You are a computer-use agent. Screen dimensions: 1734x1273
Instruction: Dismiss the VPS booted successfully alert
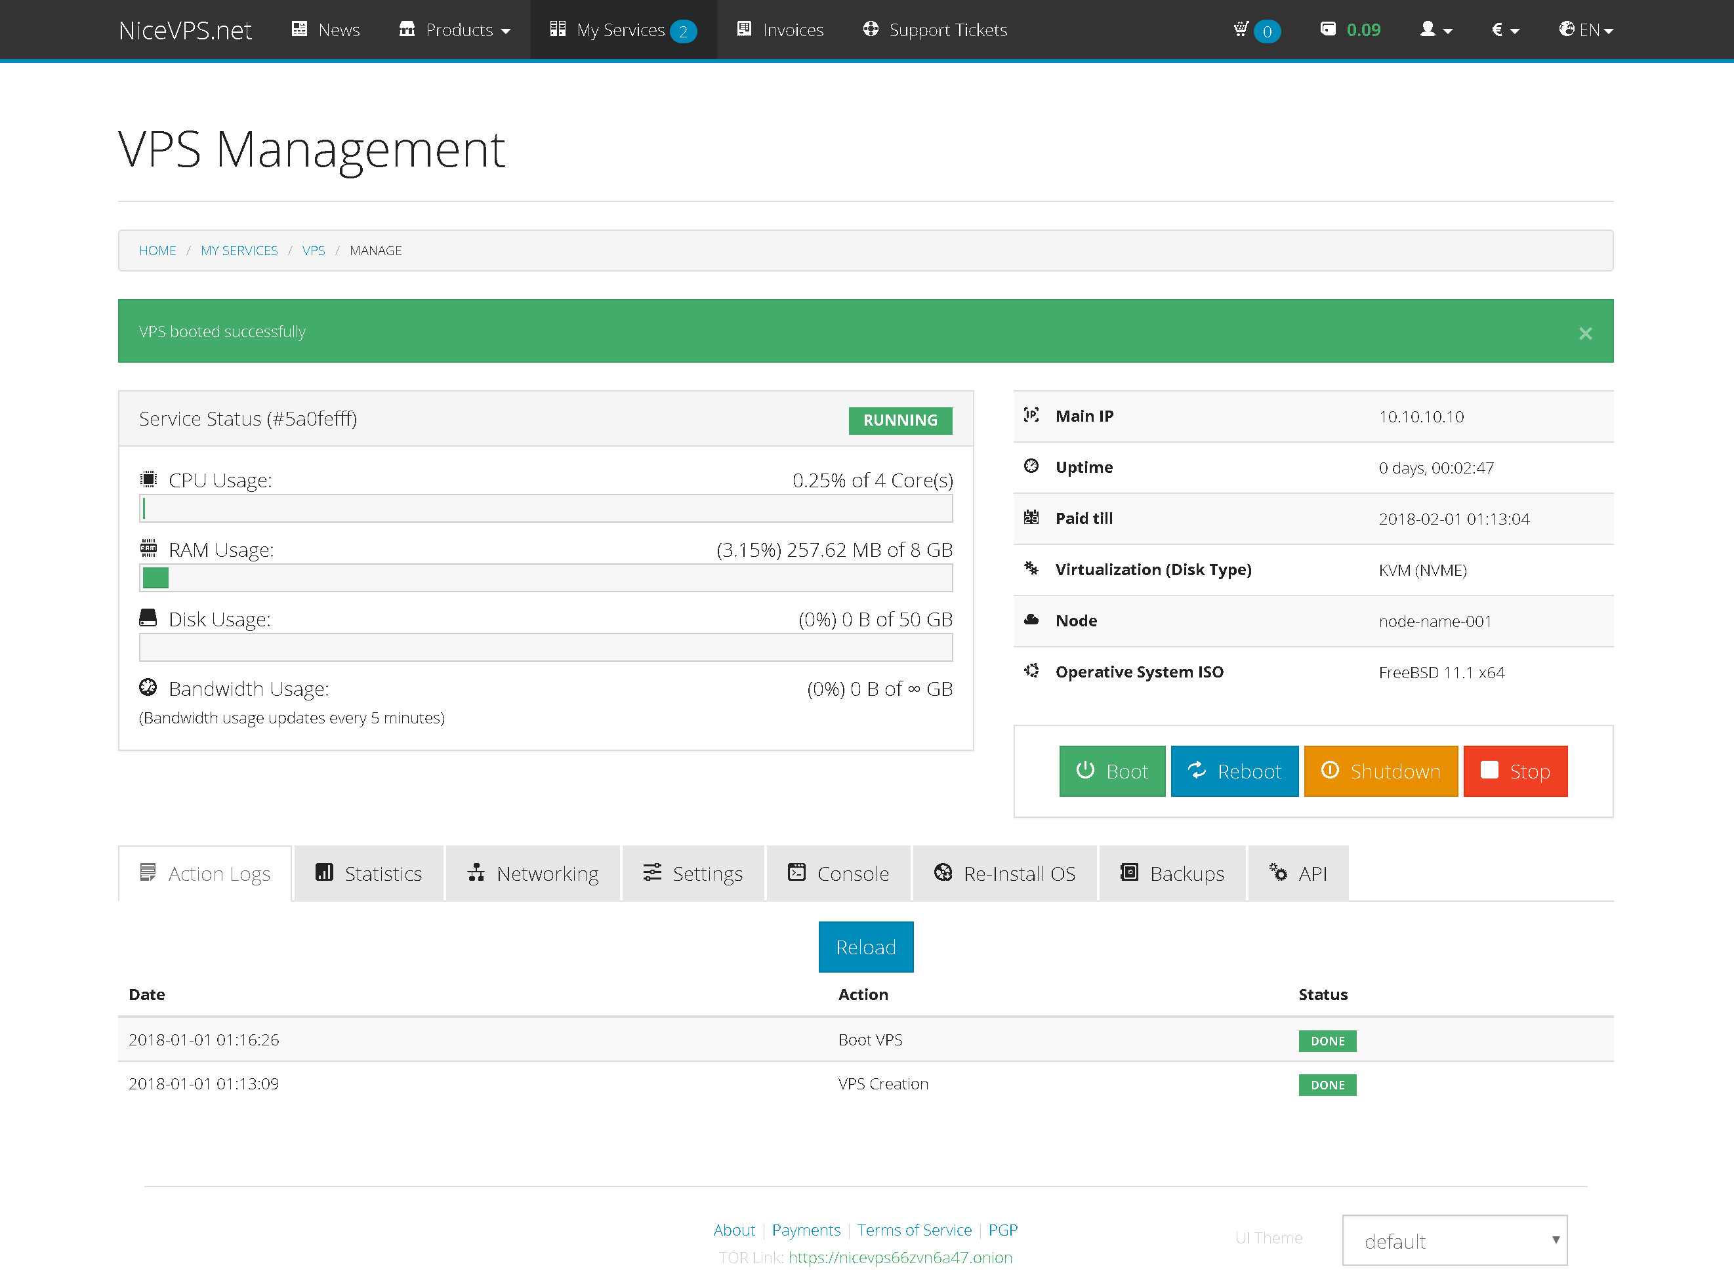tap(1584, 334)
